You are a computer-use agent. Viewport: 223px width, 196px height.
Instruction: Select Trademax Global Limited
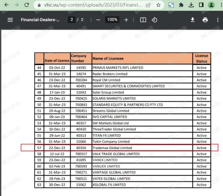[112, 148]
